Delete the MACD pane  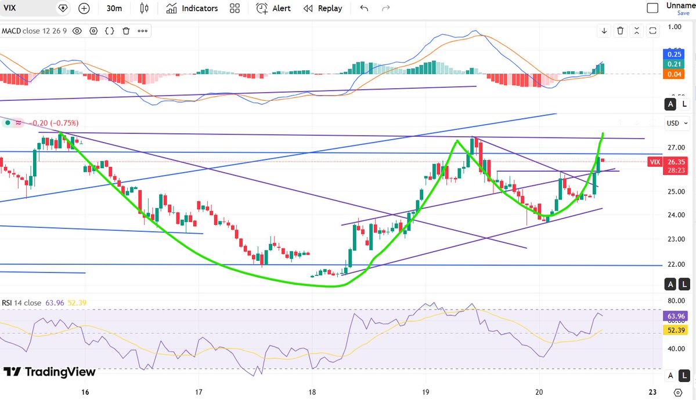point(620,31)
